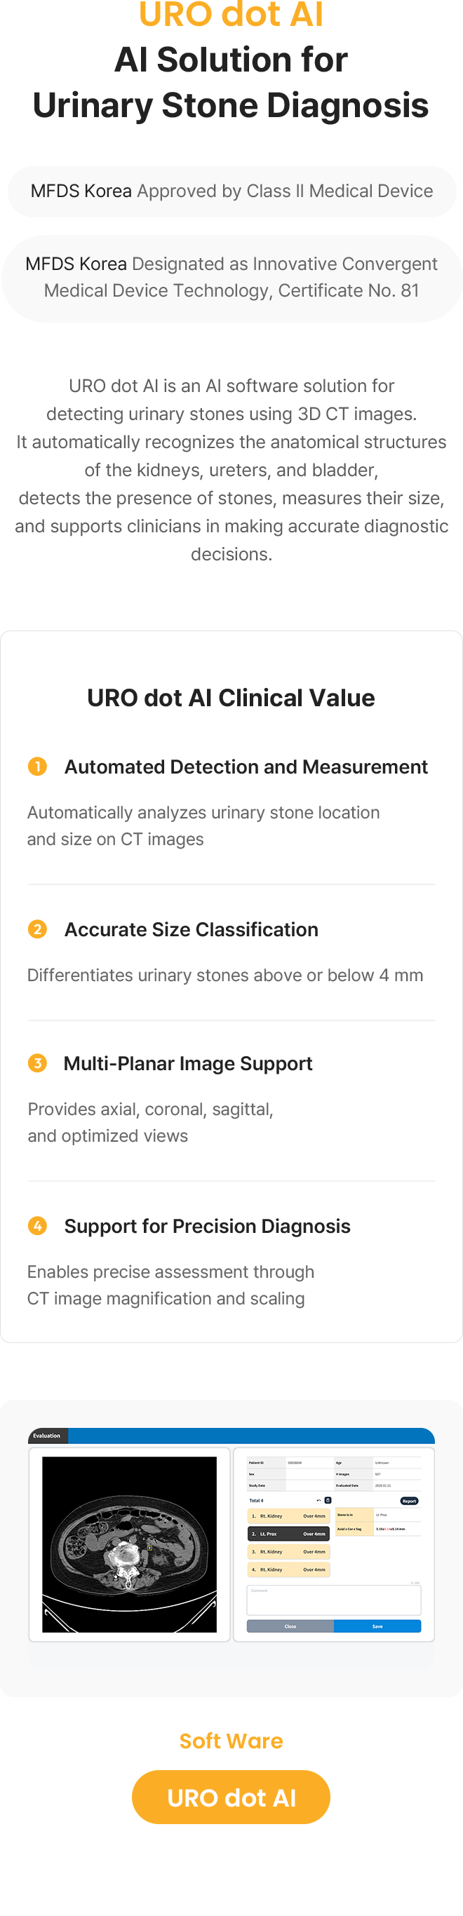Click the Support for Precision Diagnosis heading
This screenshot has height=1916, width=463.
point(207,1226)
